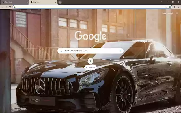This screenshot has width=181, height=113.
Task: Bookmark this tab with star icon
Action: point(170,7)
